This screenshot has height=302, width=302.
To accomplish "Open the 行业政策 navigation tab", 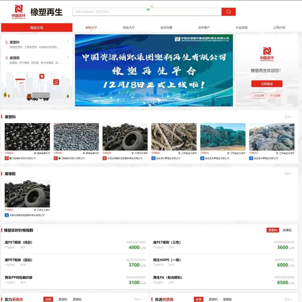I will tap(242, 28).
